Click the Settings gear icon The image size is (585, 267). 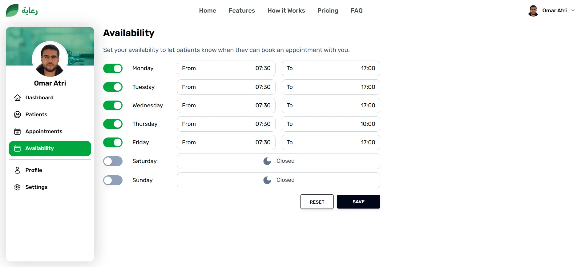[x=18, y=187]
